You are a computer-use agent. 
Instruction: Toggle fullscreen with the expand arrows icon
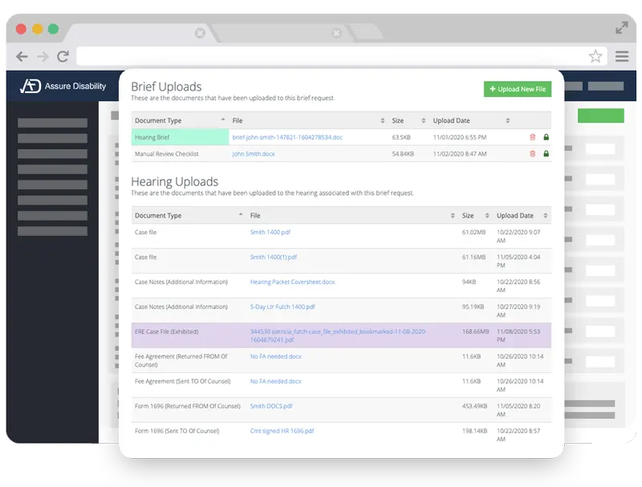621,28
